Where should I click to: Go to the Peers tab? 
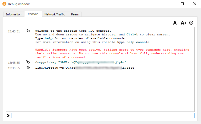[75, 14]
